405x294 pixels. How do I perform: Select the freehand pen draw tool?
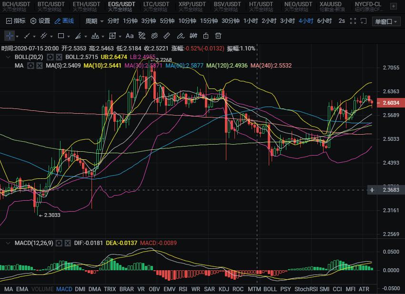180,36
